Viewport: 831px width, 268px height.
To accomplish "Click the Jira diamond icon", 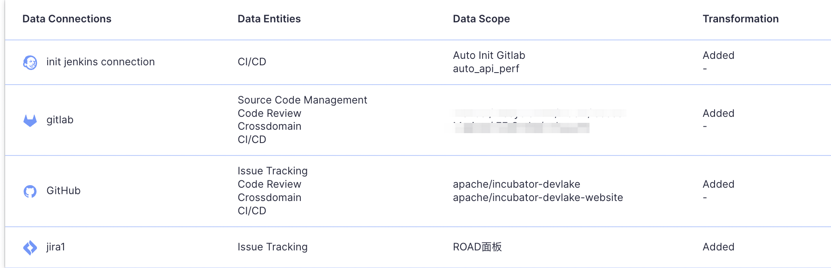I will point(30,247).
